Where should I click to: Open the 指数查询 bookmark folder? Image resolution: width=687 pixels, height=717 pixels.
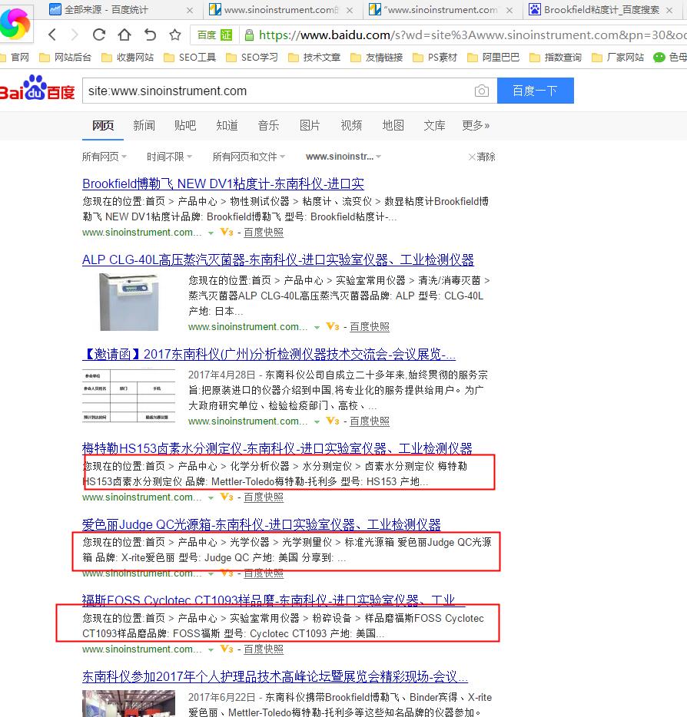tap(555, 57)
